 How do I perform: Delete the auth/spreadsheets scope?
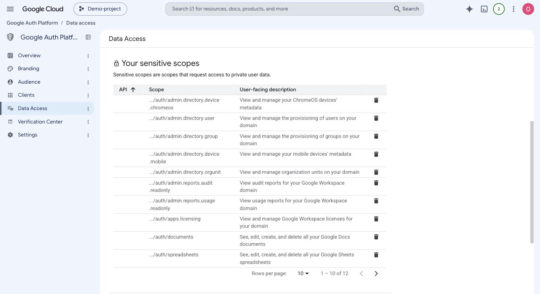click(376, 255)
